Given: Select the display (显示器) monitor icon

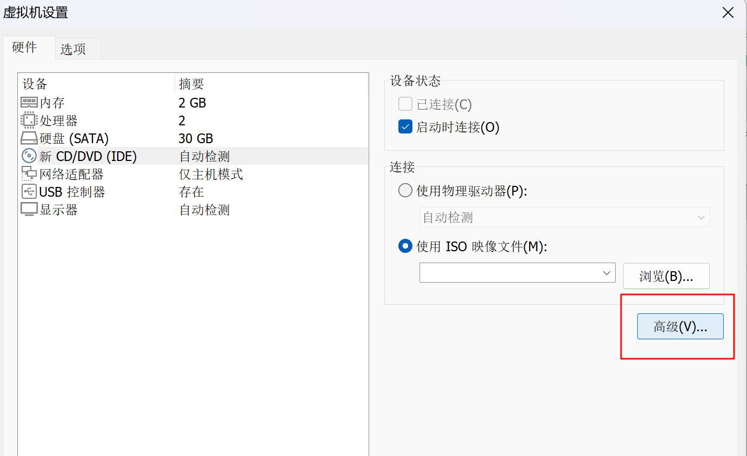Looking at the screenshot, I should click(x=29, y=210).
